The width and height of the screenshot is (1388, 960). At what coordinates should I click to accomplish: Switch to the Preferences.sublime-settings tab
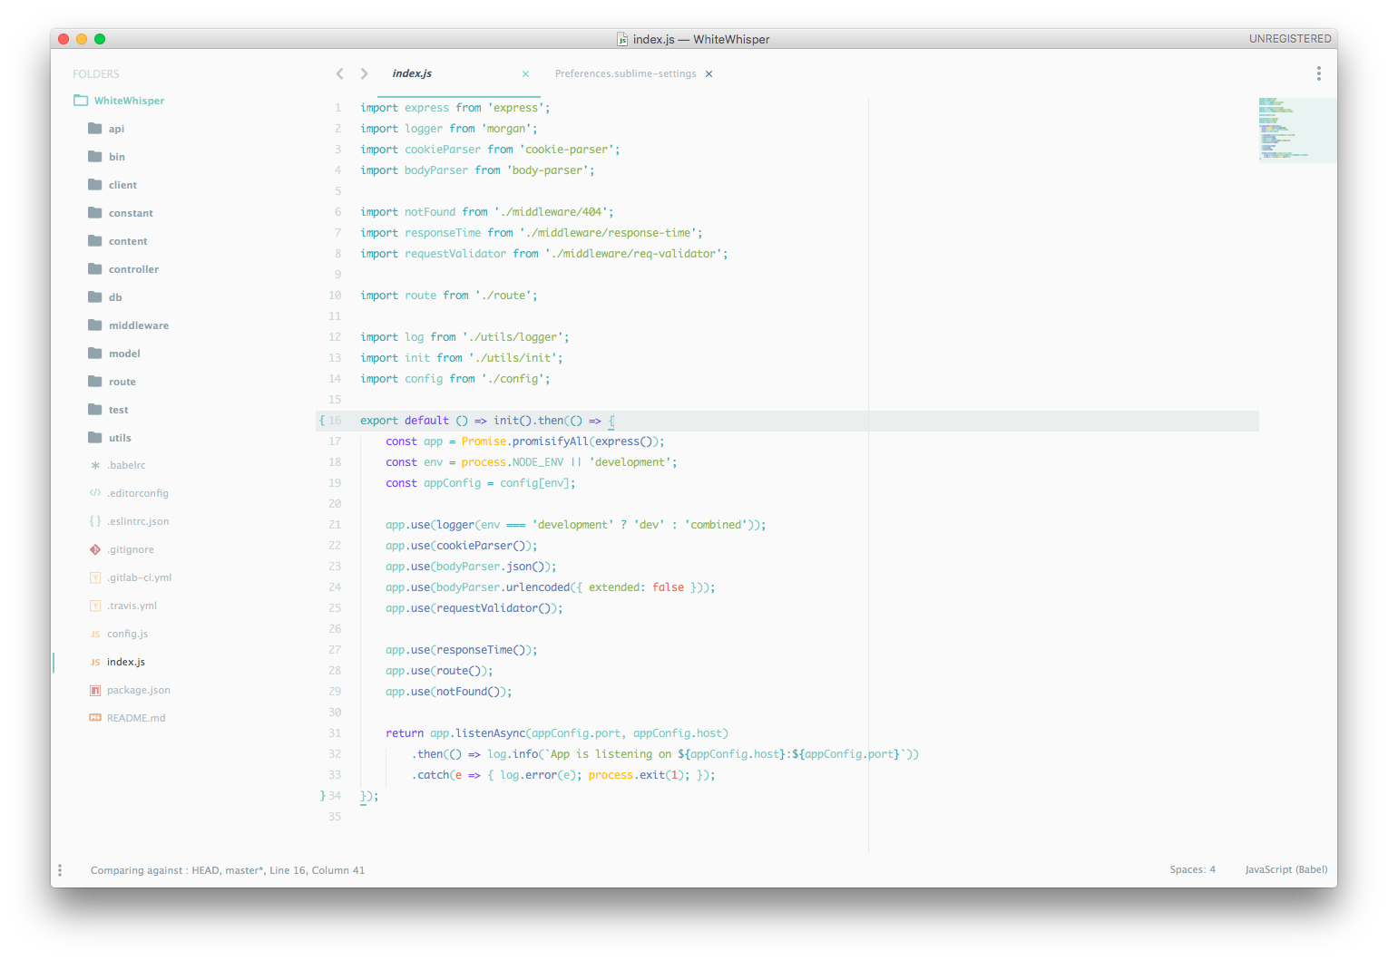click(x=625, y=73)
